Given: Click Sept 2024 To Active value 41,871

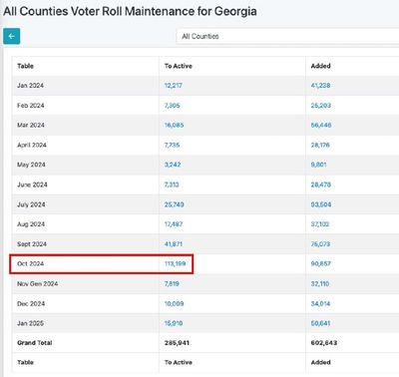Looking at the screenshot, I should 174,244.
